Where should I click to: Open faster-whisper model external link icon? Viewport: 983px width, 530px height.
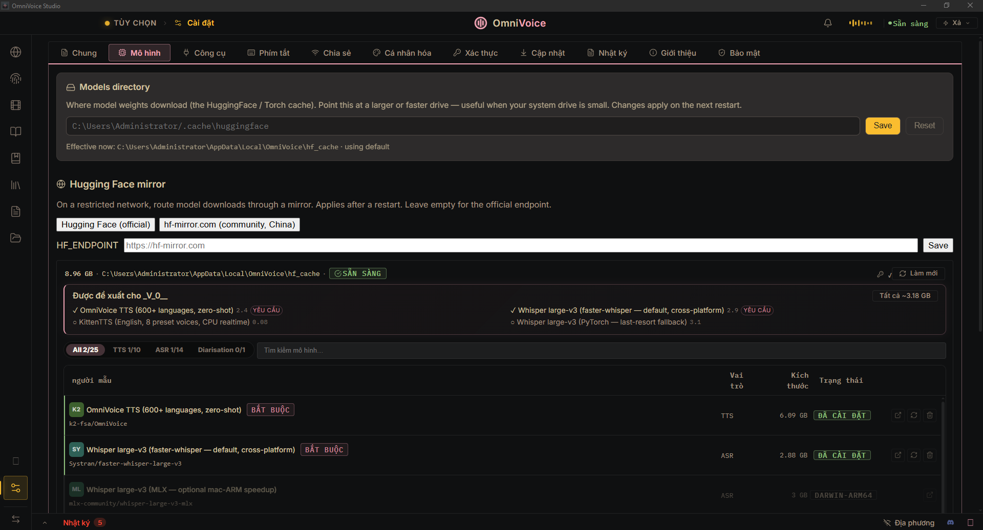[x=898, y=455]
